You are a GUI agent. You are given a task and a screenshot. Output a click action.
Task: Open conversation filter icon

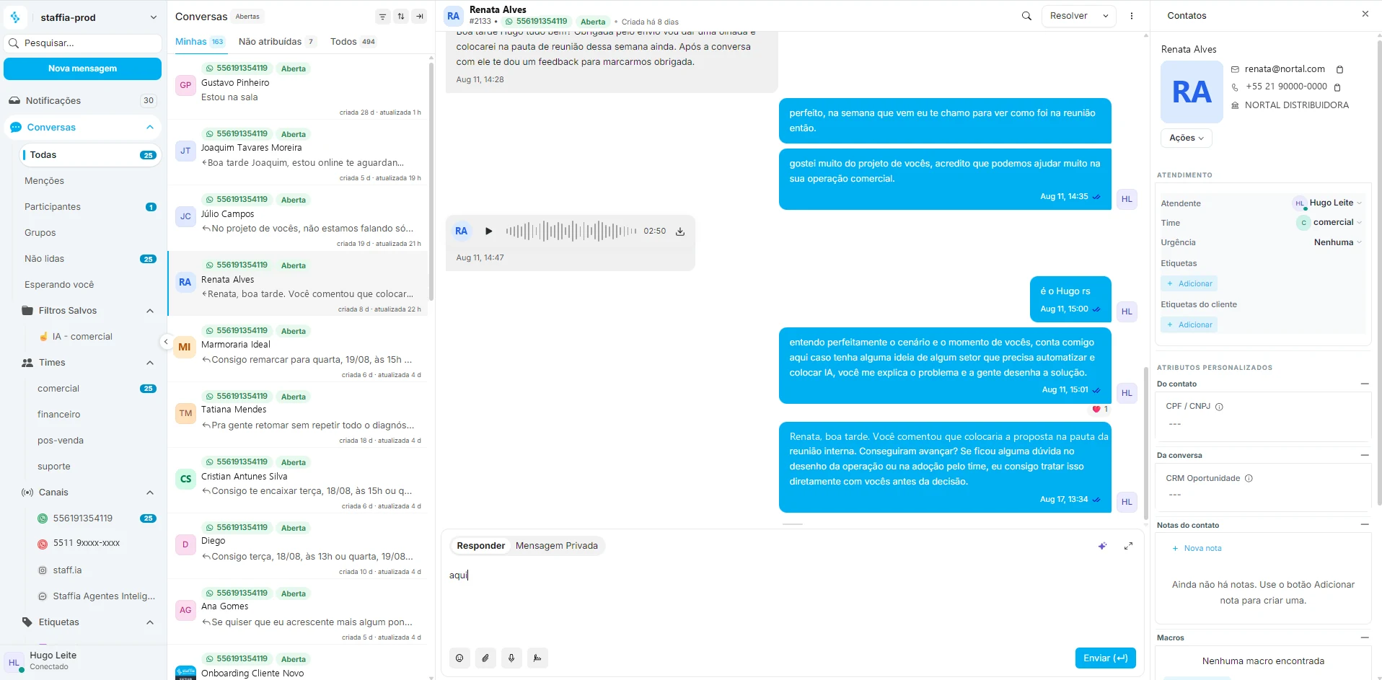pyautogui.click(x=382, y=17)
